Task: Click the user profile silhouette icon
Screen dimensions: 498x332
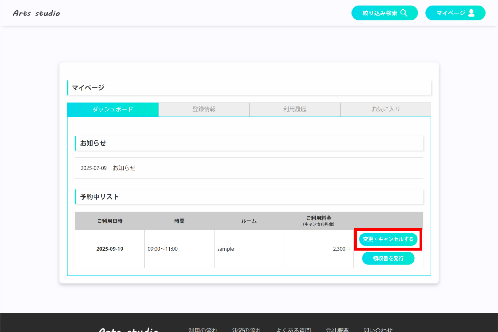Action: coord(471,13)
